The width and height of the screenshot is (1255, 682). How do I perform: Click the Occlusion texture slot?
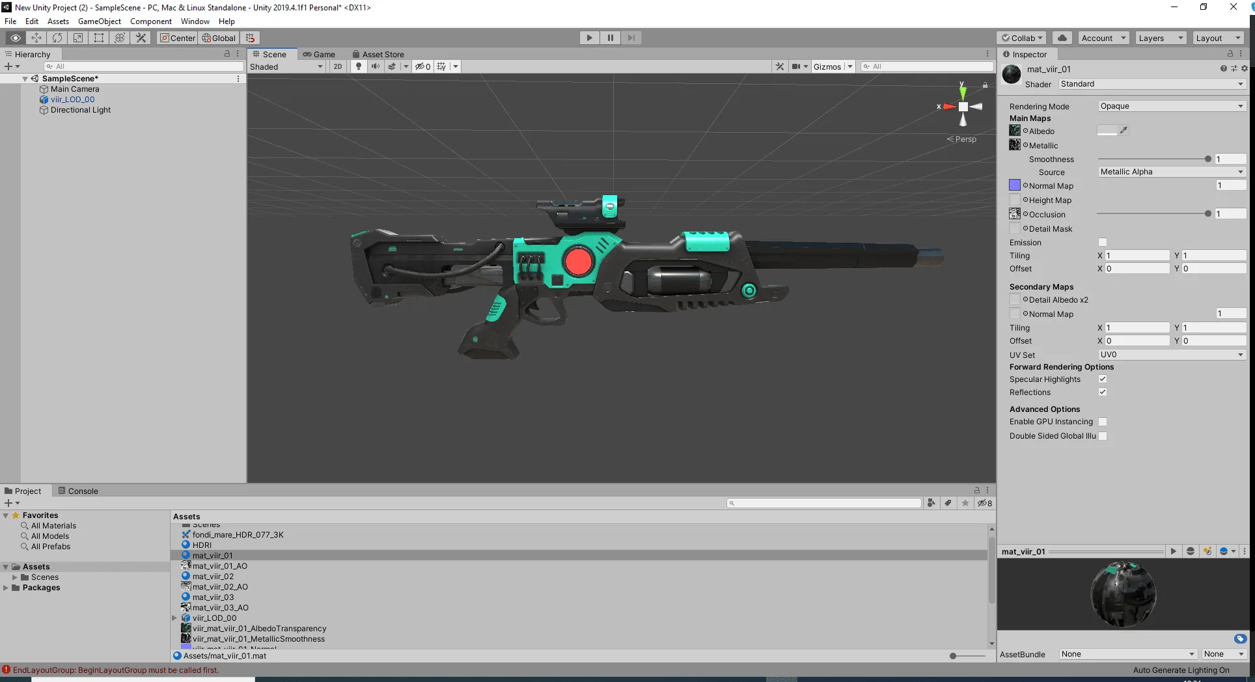coord(1015,213)
